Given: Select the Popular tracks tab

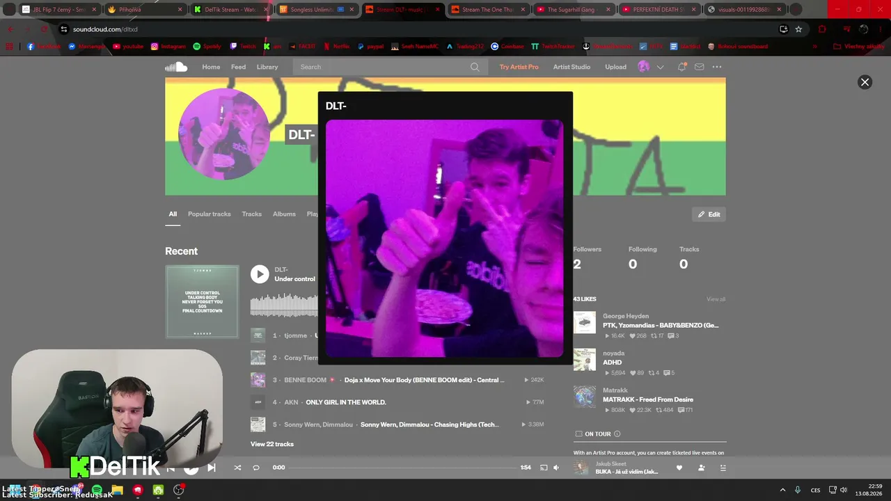Looking at the screenshot, I should pyautogui.click(x=209, y=214).
